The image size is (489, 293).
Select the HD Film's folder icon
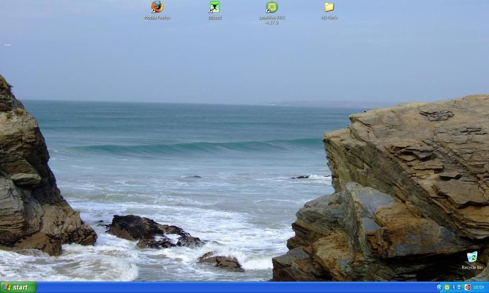pyautogui.click(x=329, y=7)
